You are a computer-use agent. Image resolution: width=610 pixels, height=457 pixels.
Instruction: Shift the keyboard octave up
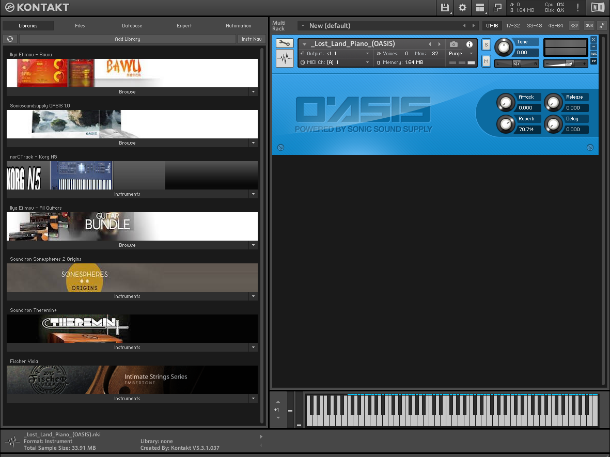click(278, 402)
